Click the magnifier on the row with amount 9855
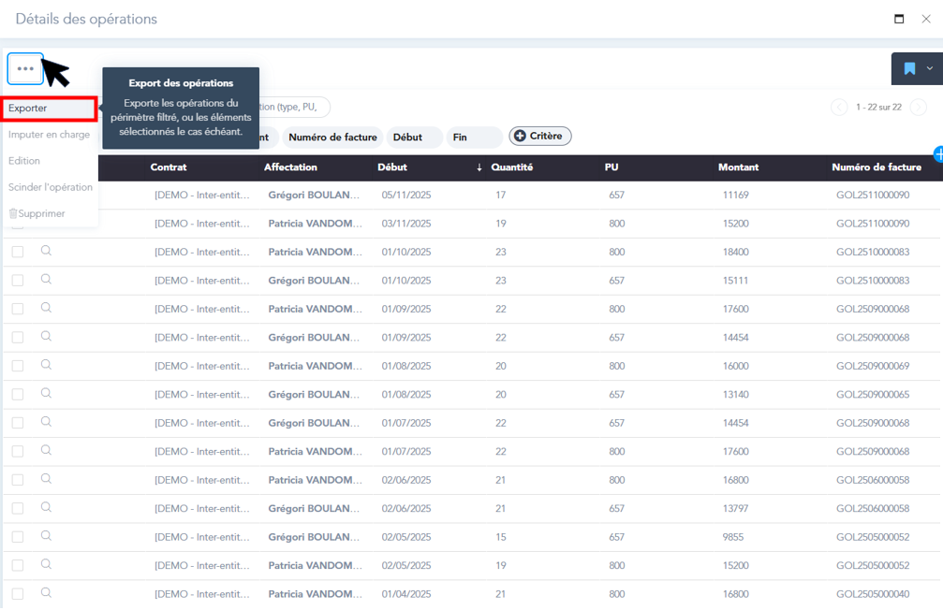Viewport: 943px width, 610px height. (x=46, y=536)
